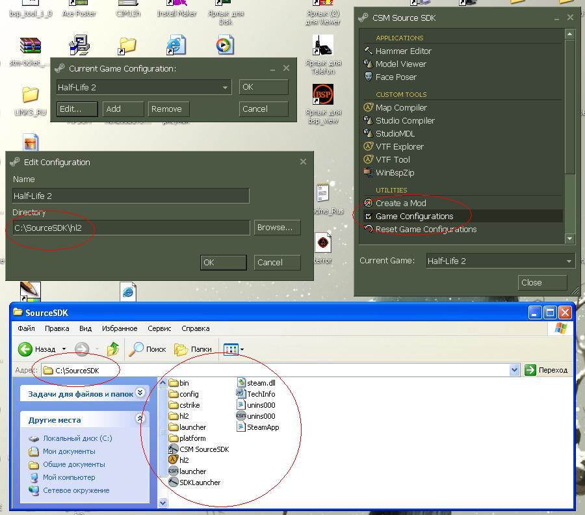Open VTF Explorer
Screen dimensions: 585x515
click(394, 147)
